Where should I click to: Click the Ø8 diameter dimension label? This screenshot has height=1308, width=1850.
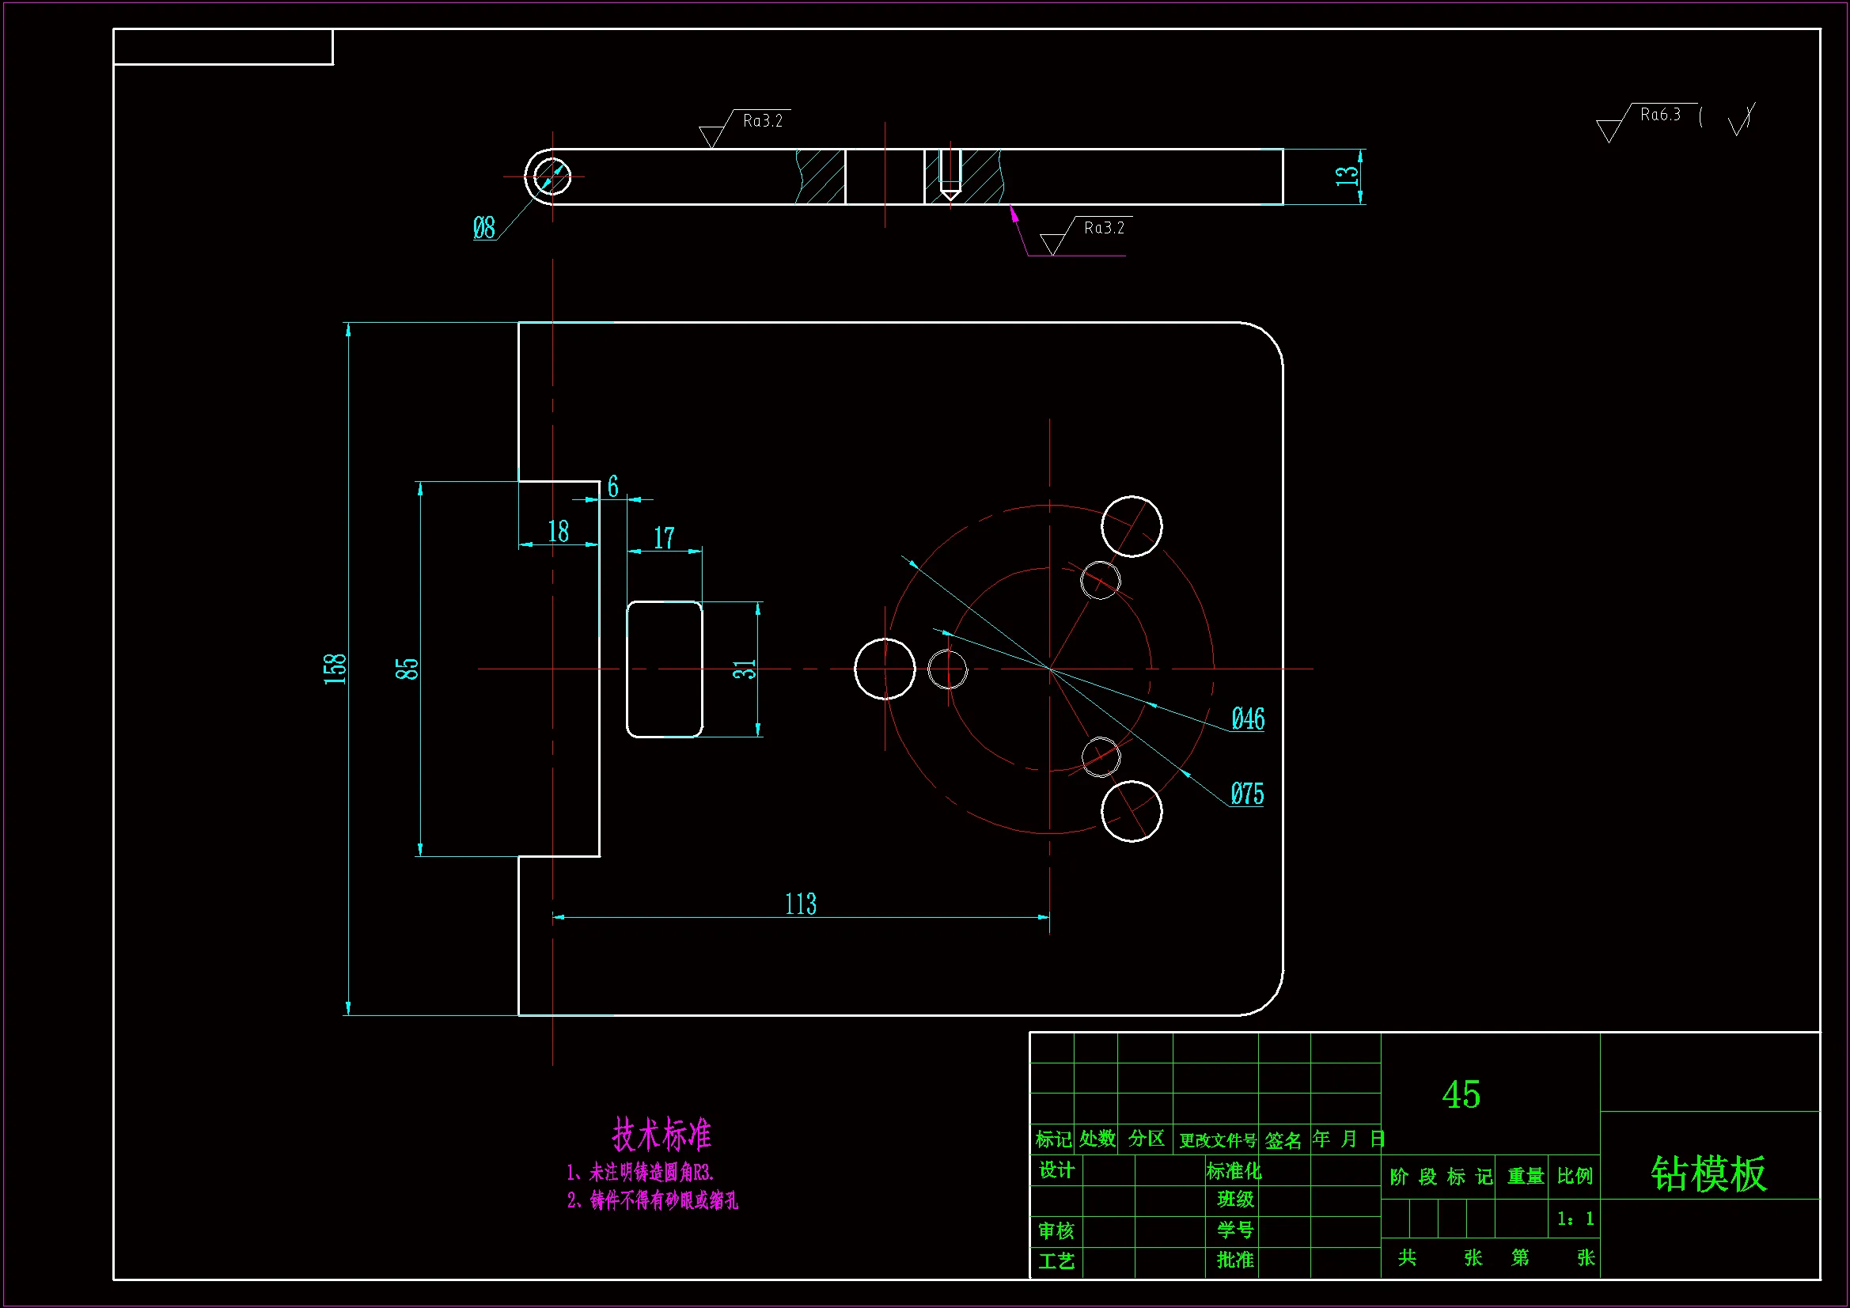pyautogui.click(x=484, y=228)
